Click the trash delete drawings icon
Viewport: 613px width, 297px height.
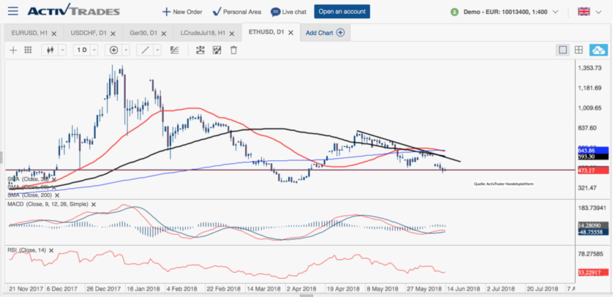234,50
